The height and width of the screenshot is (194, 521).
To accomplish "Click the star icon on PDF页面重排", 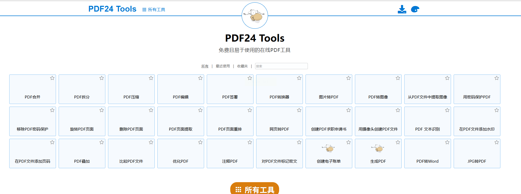I will [x=250, y=110].
